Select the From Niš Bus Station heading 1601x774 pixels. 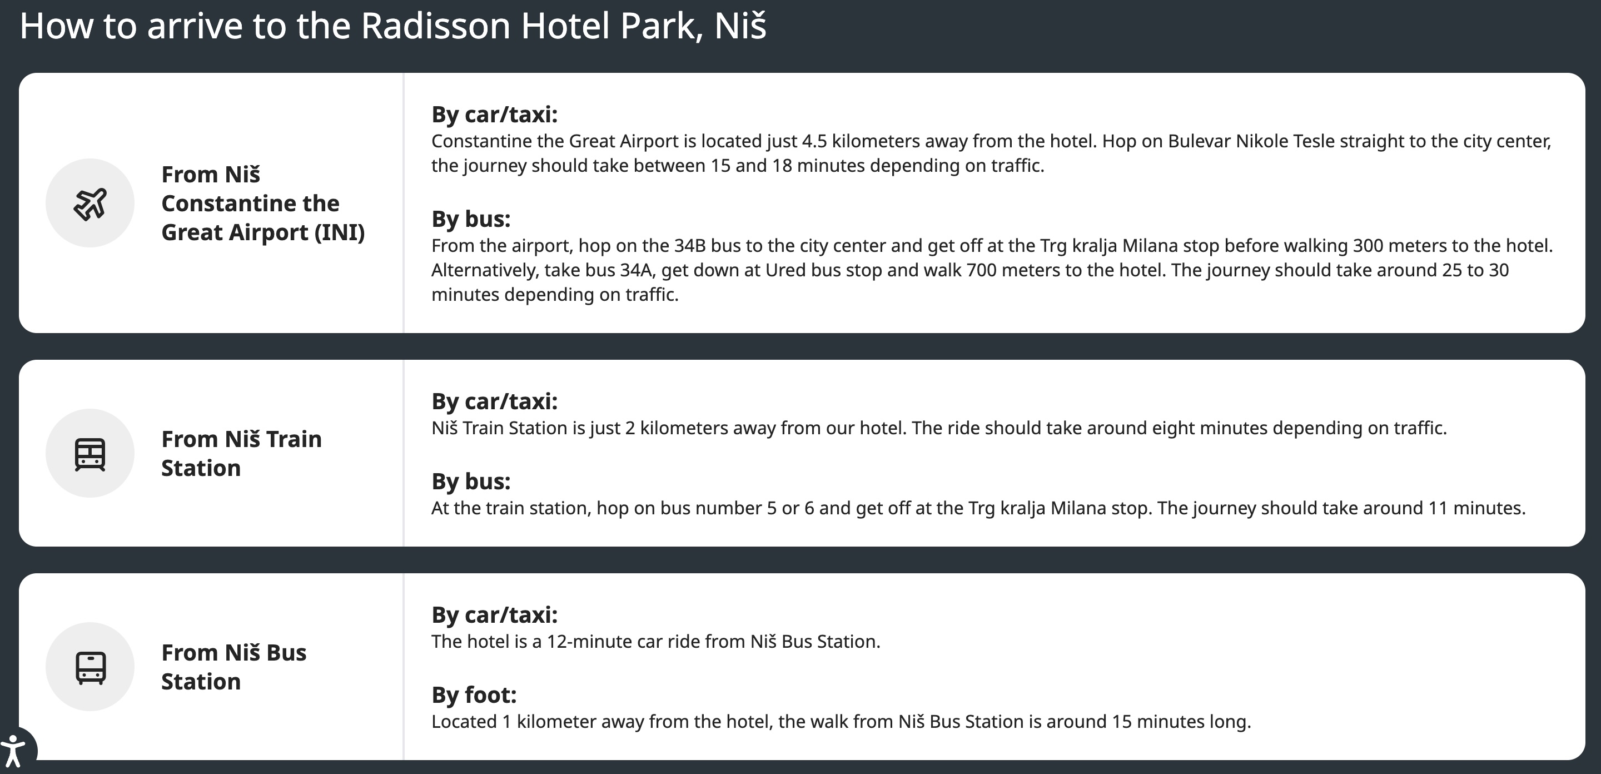point(233,667)
